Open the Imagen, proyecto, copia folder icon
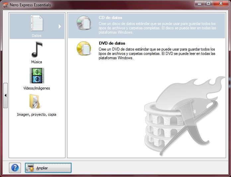 tap(35, 101)
